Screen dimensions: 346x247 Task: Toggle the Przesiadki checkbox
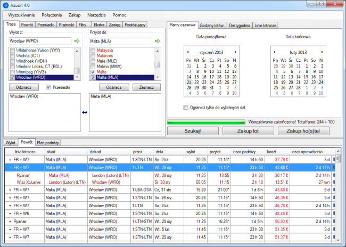click(48, 87)
